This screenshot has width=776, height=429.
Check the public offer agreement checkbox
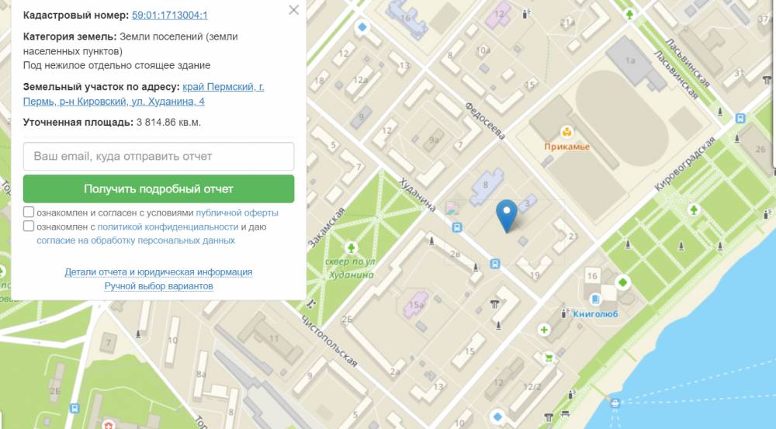click(29, 213)
